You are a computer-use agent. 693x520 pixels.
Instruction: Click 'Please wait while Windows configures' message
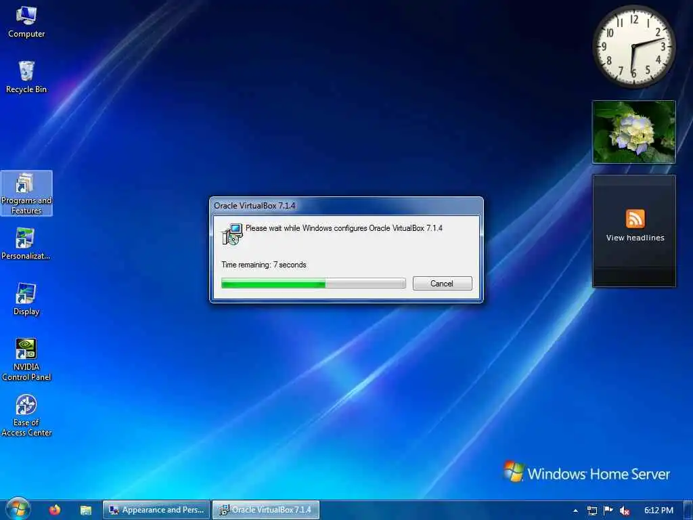(x=344, y=228)
